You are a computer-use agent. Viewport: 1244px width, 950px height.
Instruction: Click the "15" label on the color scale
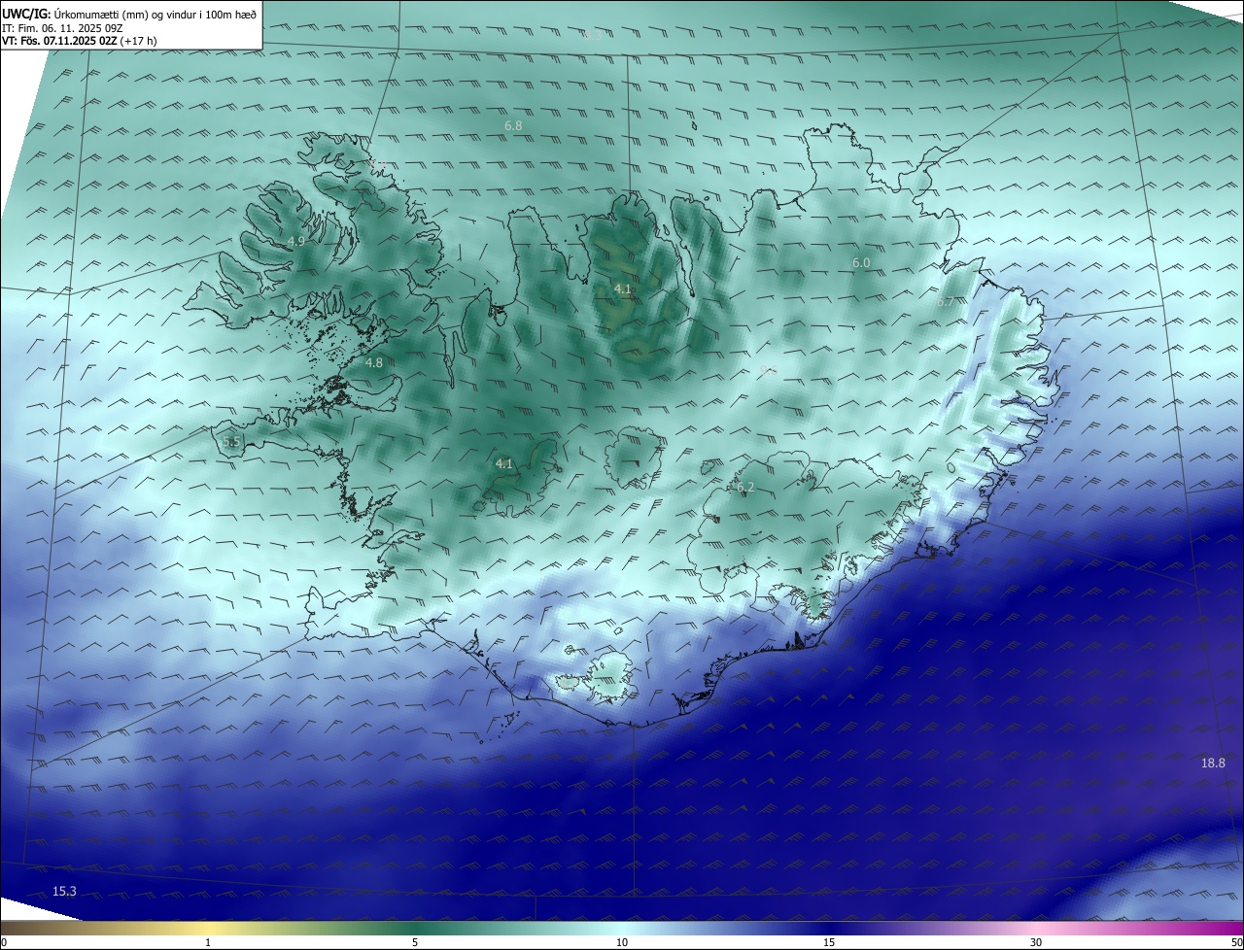click(x=829, y=942)
